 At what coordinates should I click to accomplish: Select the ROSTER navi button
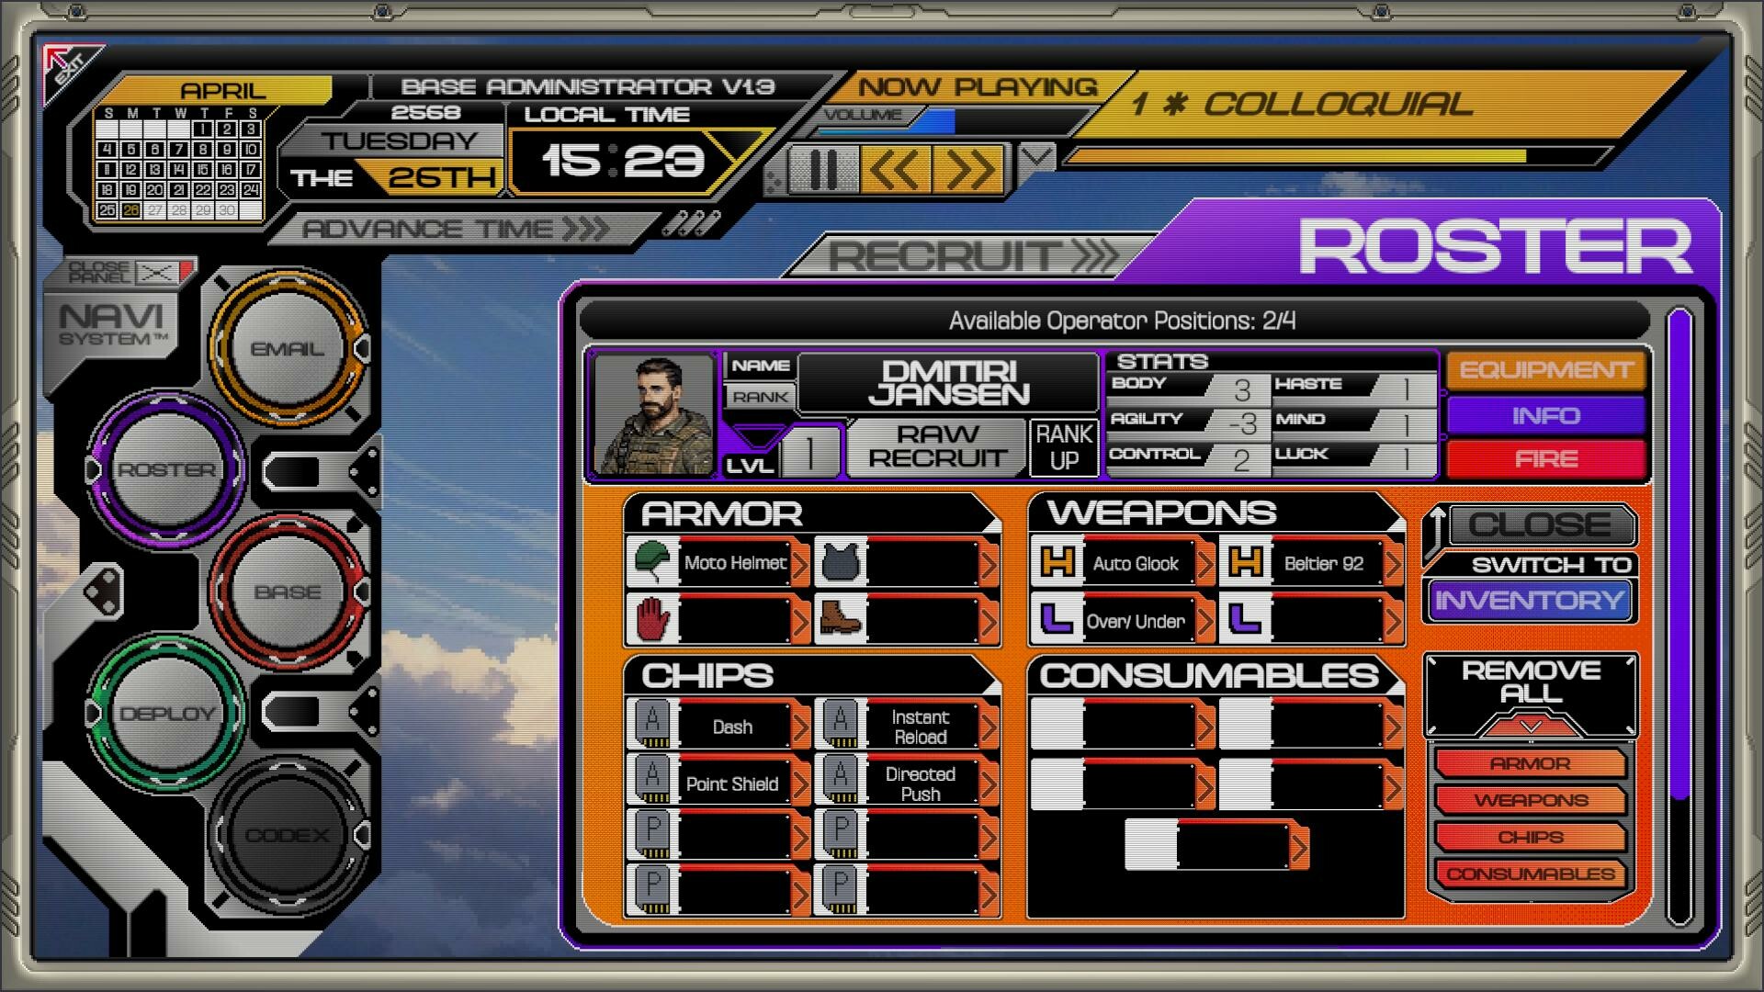pos(167,468)
